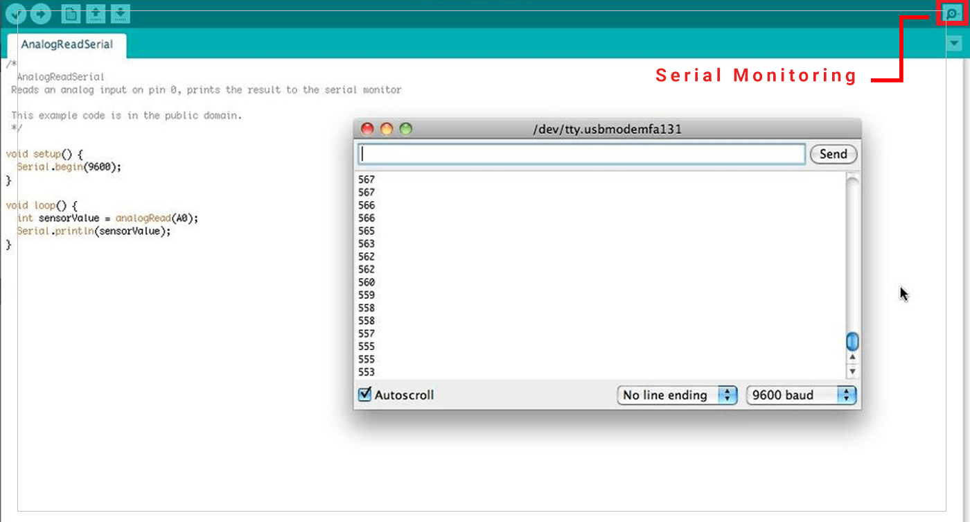Click the reading 557 in output
Screen dimensions: 970x522
(367, 333)
